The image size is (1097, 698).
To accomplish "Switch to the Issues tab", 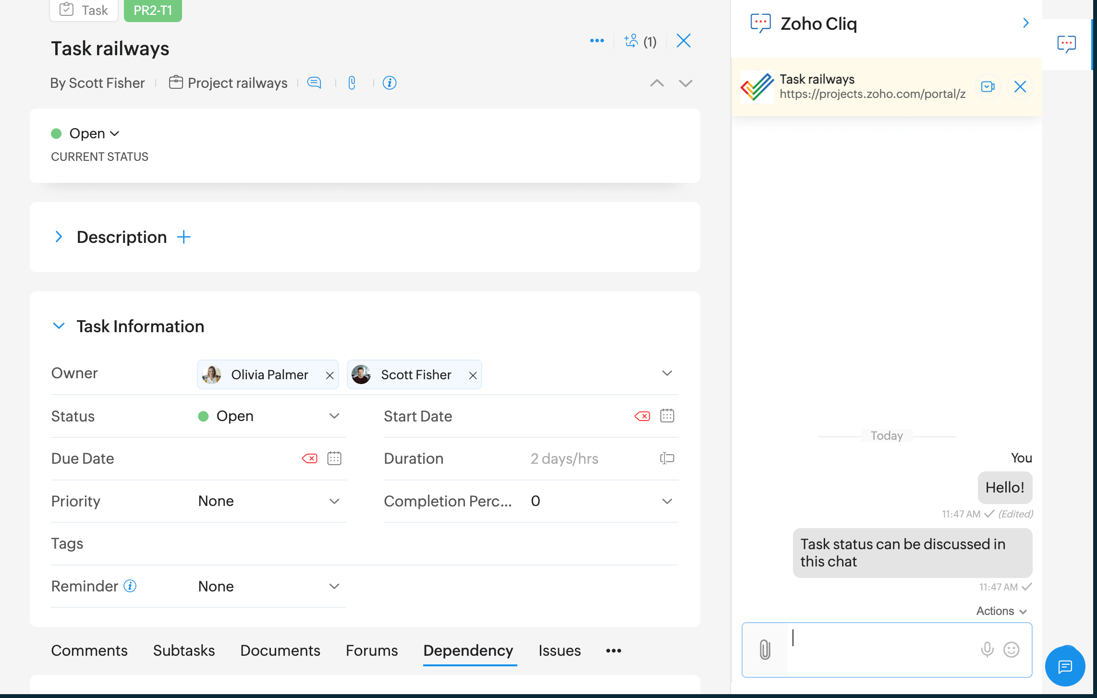I will 560,650.
